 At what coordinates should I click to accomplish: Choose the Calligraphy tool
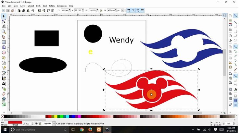[4, 79]
